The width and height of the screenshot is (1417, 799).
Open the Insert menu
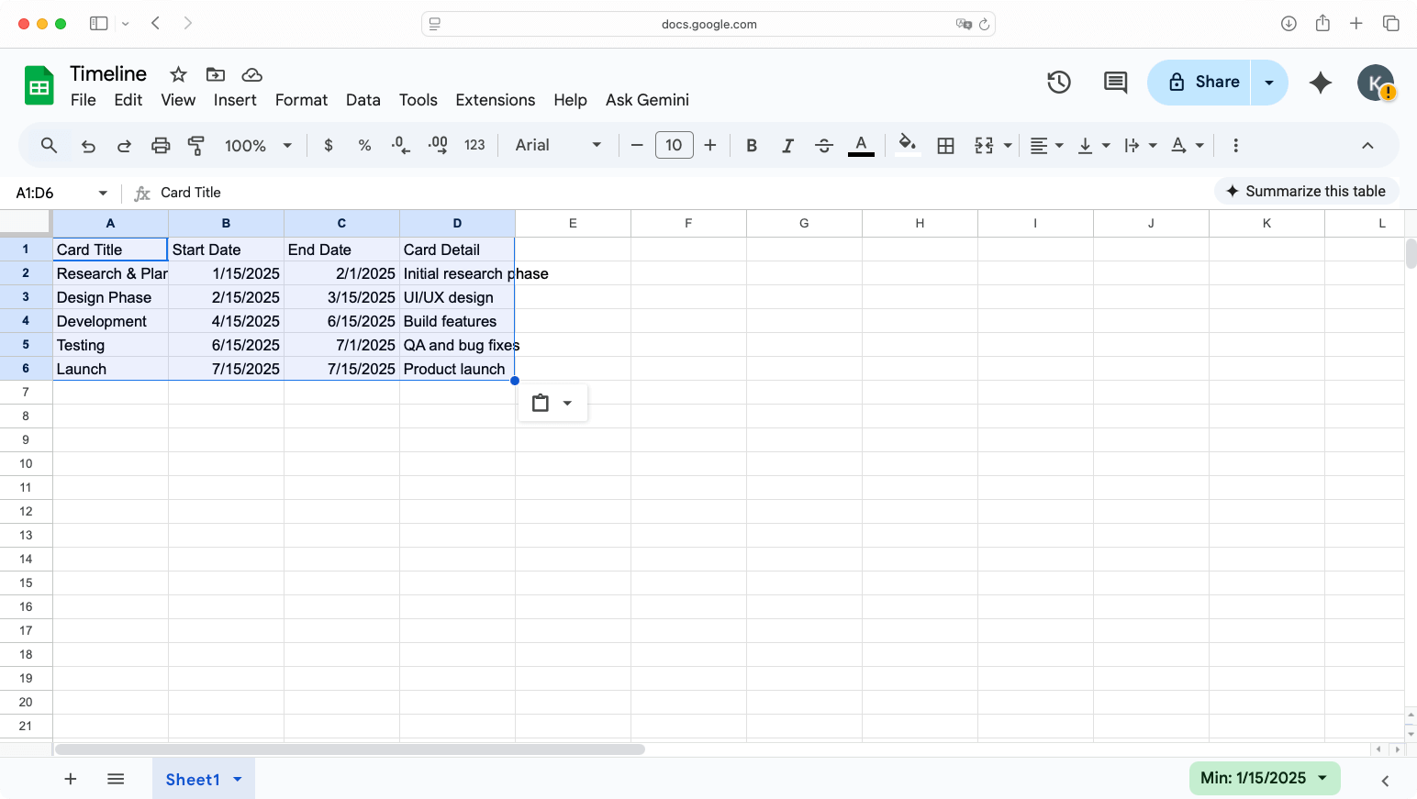[235, 100]
